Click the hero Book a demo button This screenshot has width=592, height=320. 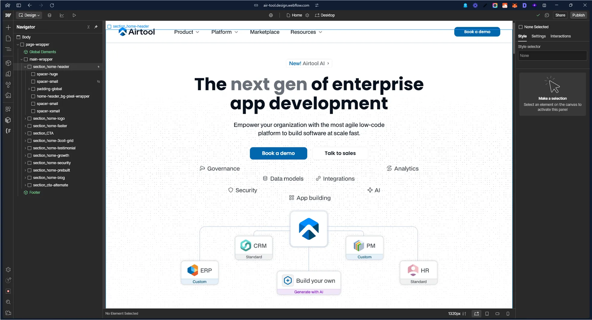coord(278,153)
